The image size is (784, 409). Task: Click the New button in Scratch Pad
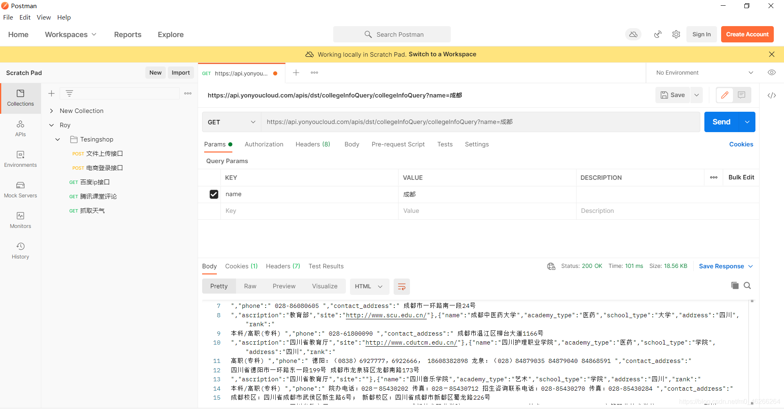pyautogui.click(x=156, y=73)
